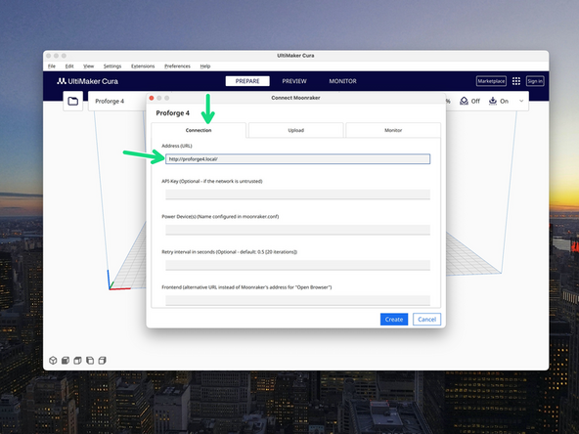Select the front view cube icon
Screen dimensions: 579x434
pyautogui.click(x=66, y=360)
